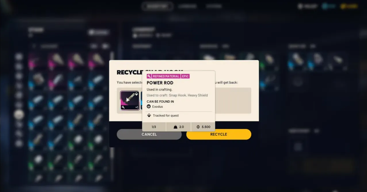Cancel the recycle dialog
The height and width of the screenshot is (192, 367).
(x=149, y=134)
